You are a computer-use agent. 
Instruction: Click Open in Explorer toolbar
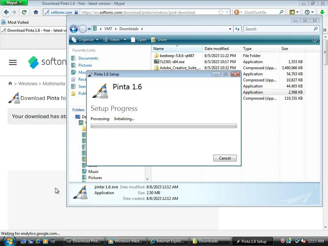(x=139, y=40)
